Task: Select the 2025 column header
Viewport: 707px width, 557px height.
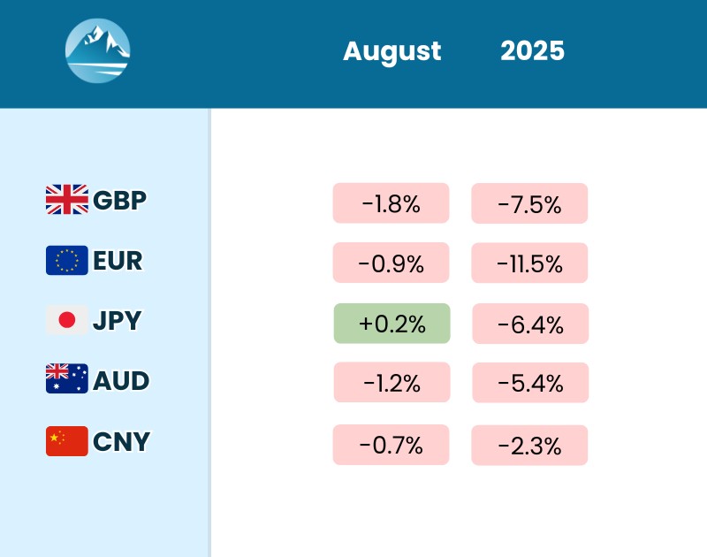Action: coord(532,51)
